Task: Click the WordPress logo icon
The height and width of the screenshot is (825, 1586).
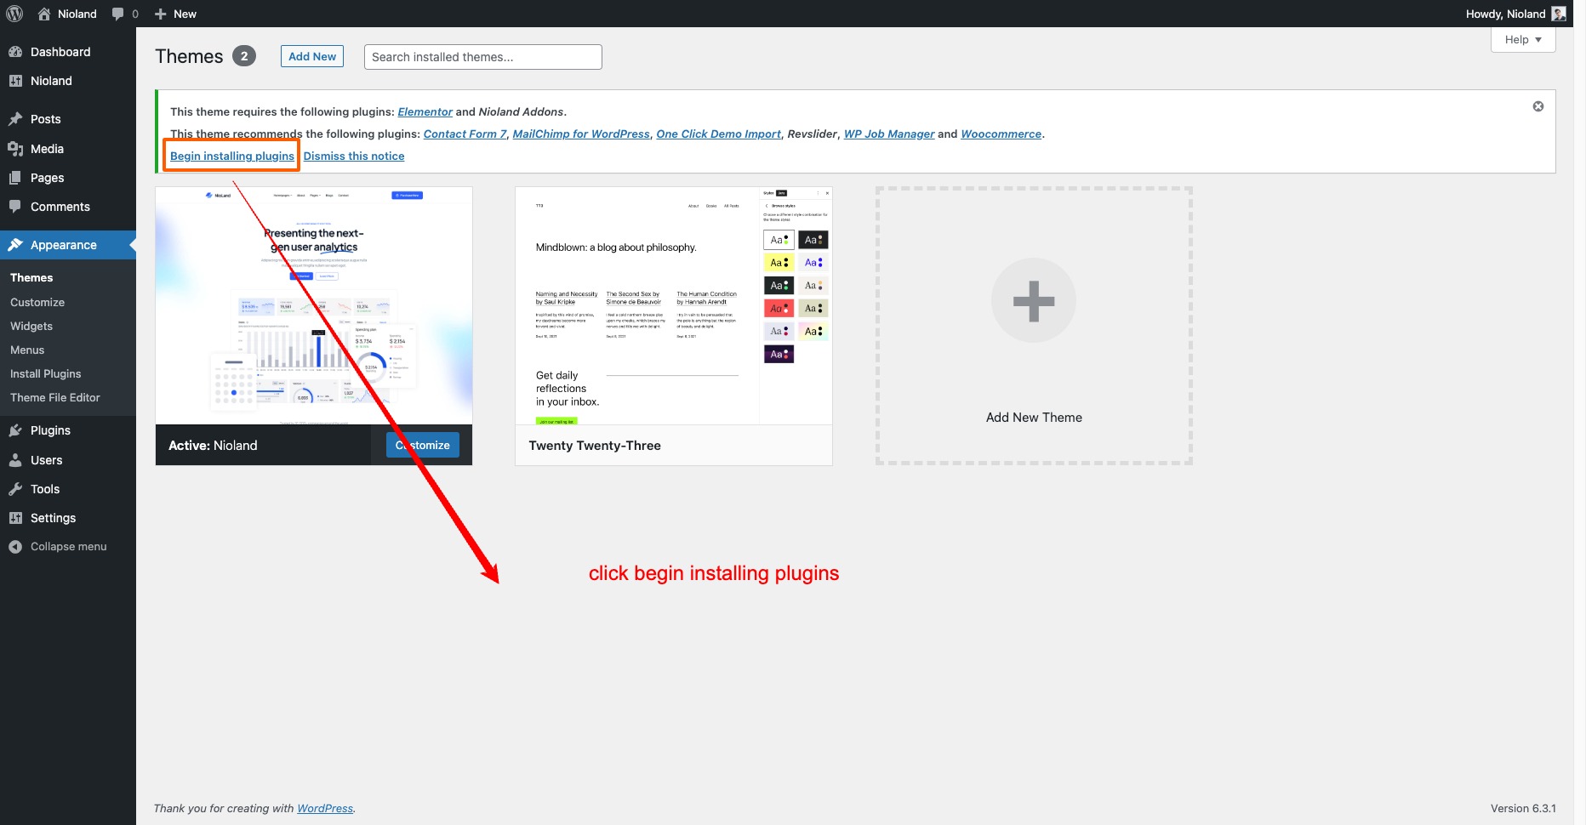Action: [x=14, y=14]
